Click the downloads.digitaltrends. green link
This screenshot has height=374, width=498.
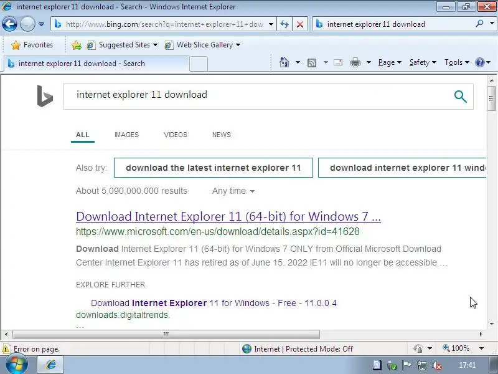point(123,315)
